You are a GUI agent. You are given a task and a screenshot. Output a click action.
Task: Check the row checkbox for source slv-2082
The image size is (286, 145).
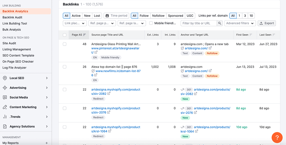pos(65,89)
